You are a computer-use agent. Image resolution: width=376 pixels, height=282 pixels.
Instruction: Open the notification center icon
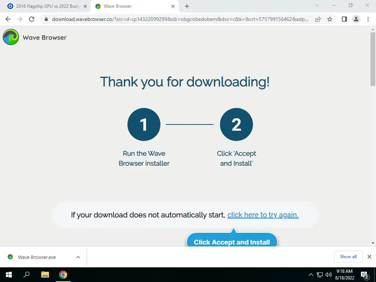point(365,275)
